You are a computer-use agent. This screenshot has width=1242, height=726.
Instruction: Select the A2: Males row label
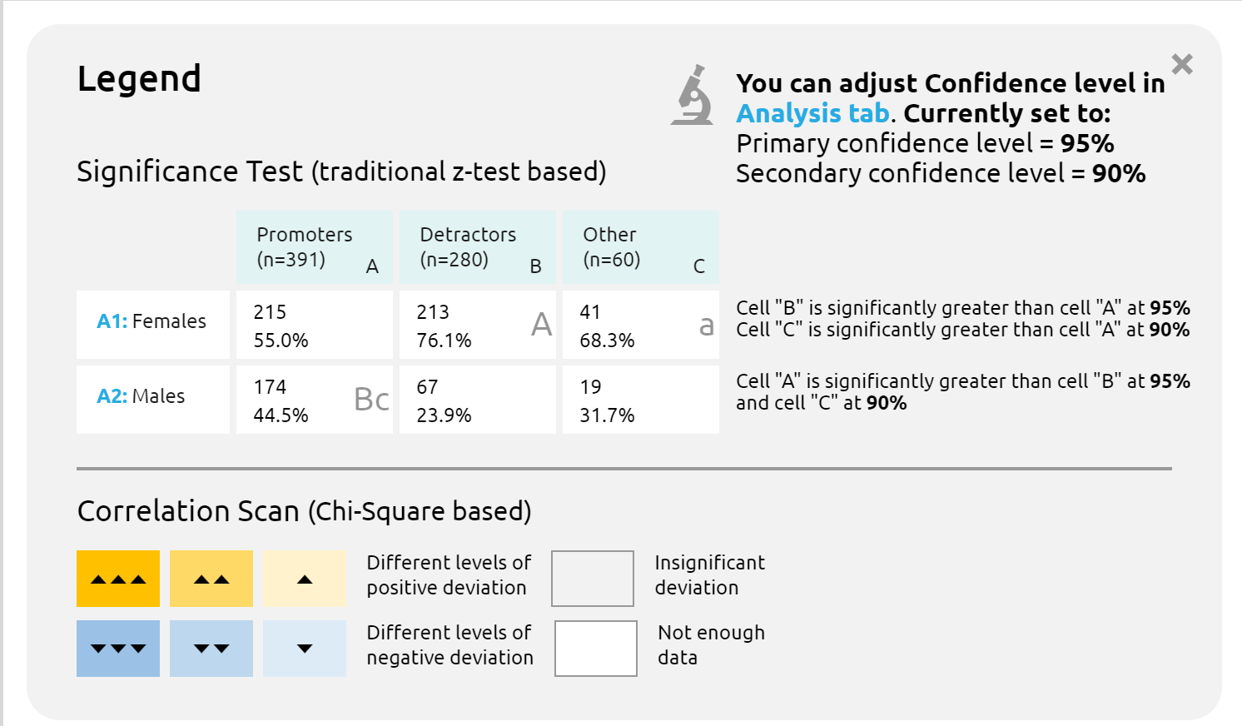(152, 397)
